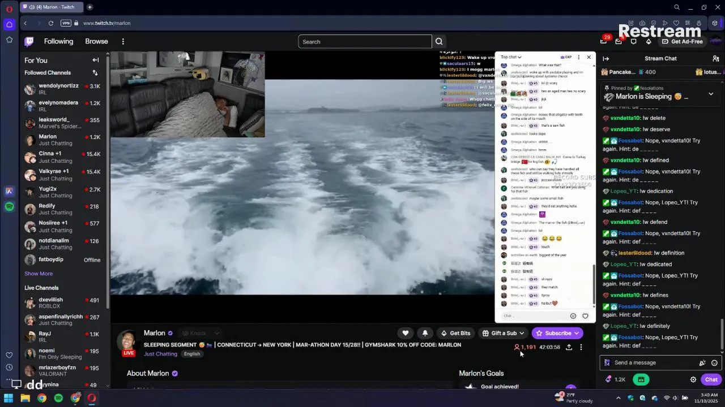The width and height of the screenshot is (725, 407).
Task: Open Marlon's profile avatar with LIVE badge
Action: [x=129, y=343]
